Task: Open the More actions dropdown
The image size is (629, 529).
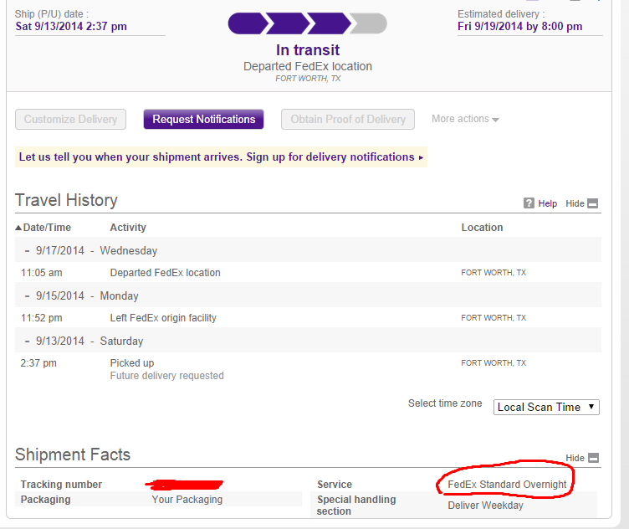Action: click(x=465, y=119)
